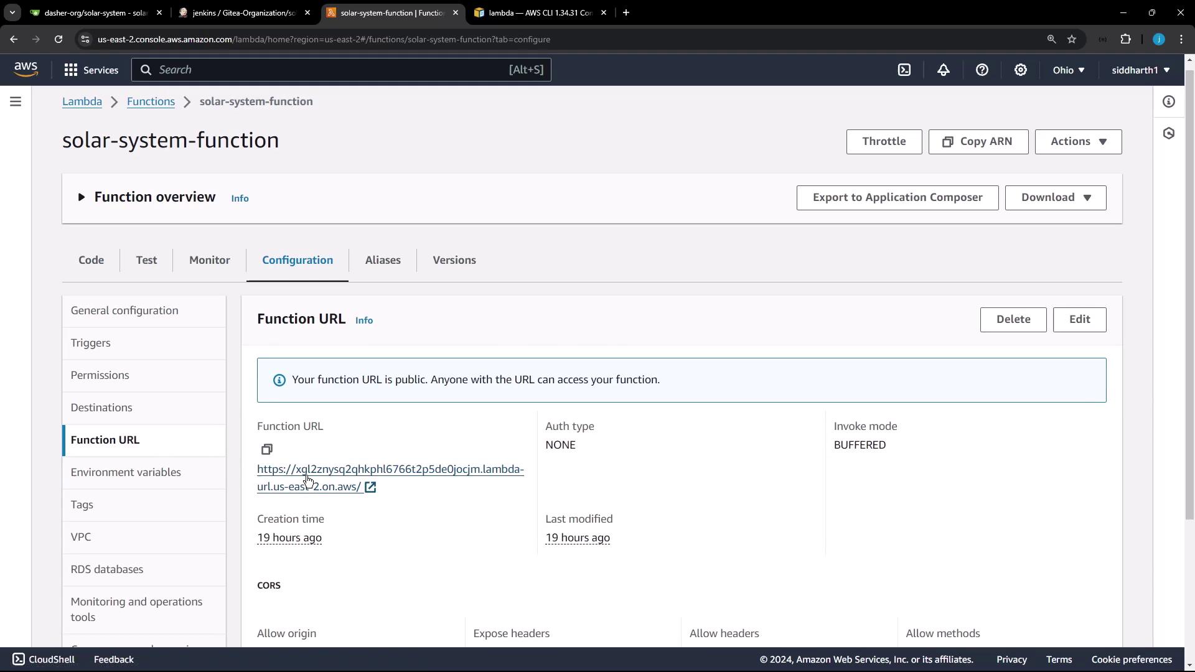Screen dimensions: 1195x672
Task: Click the AWS logo home icon
Action: pos(26,70)
